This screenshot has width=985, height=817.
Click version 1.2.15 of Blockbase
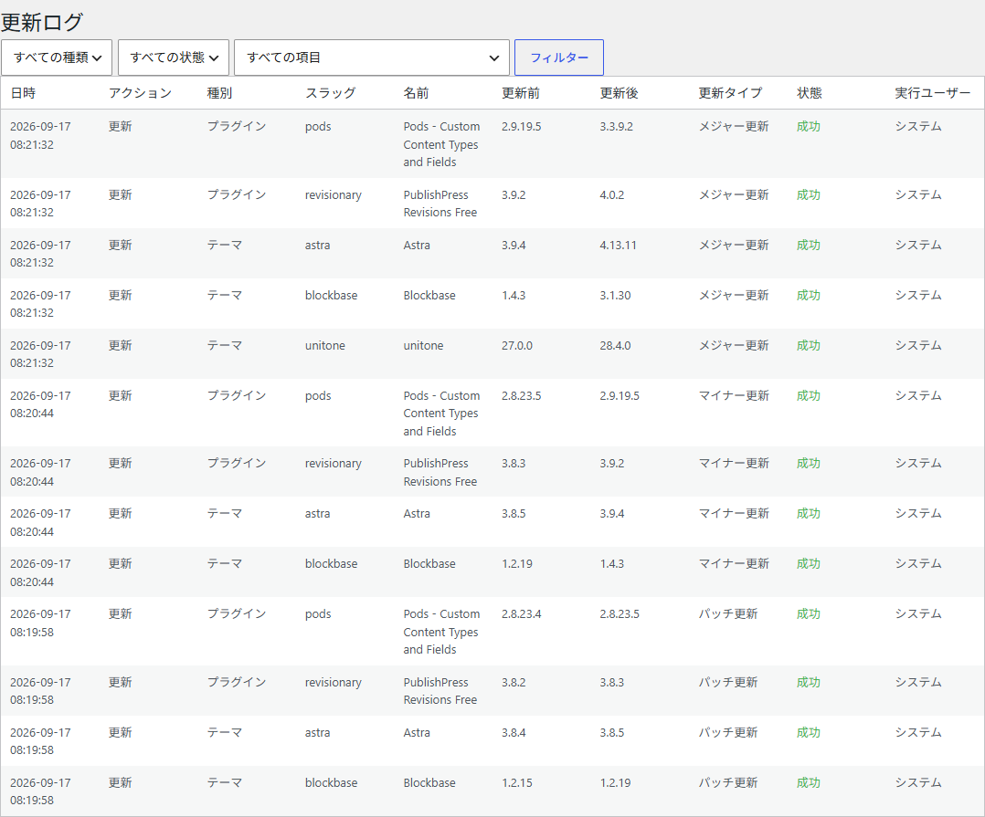pos(516,782)
